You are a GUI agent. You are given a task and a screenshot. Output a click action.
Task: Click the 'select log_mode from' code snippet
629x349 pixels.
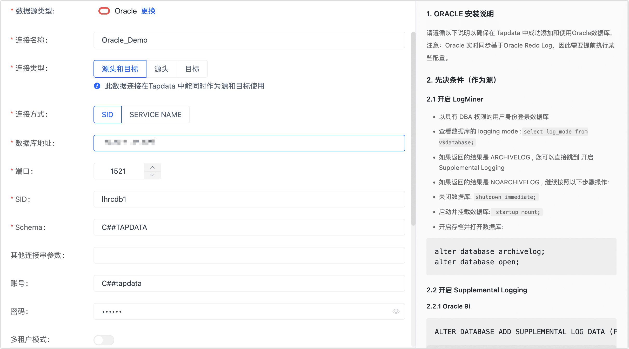pyautogui.click(x=556, y=132)
